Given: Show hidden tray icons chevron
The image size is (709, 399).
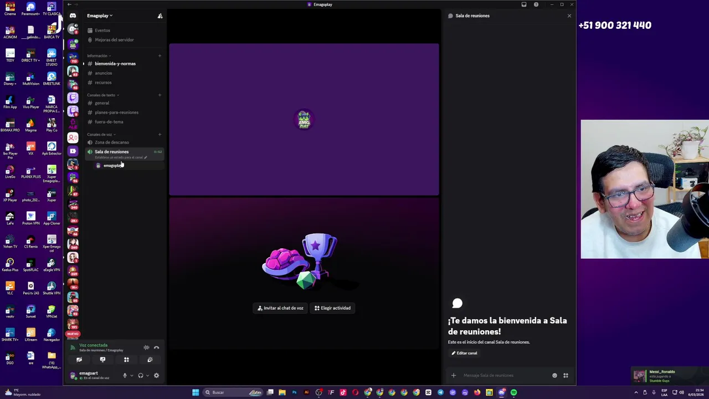Looking at the screenshot, I should pos(636,392).
